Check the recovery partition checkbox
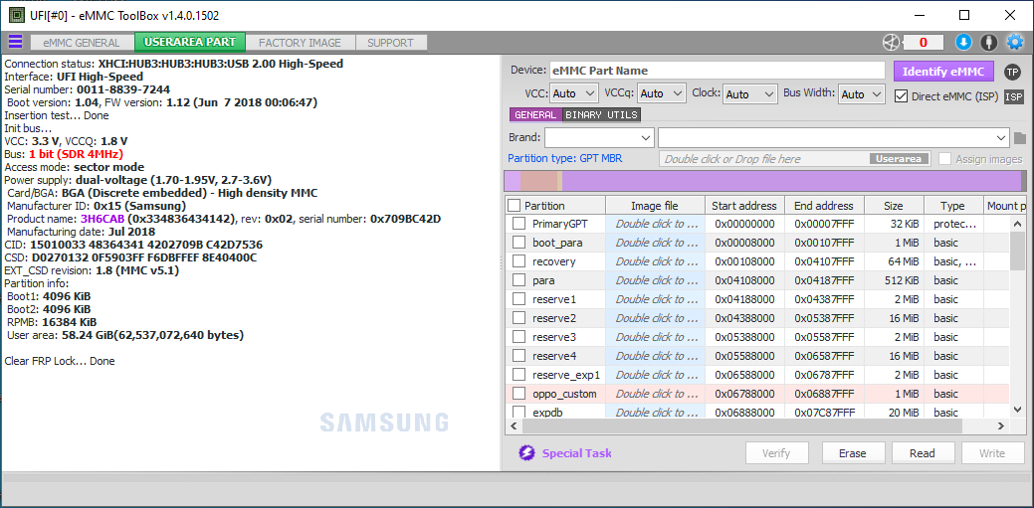This screenshot has width=1034, height=508. pyautogui.click(x=518, y=261)
